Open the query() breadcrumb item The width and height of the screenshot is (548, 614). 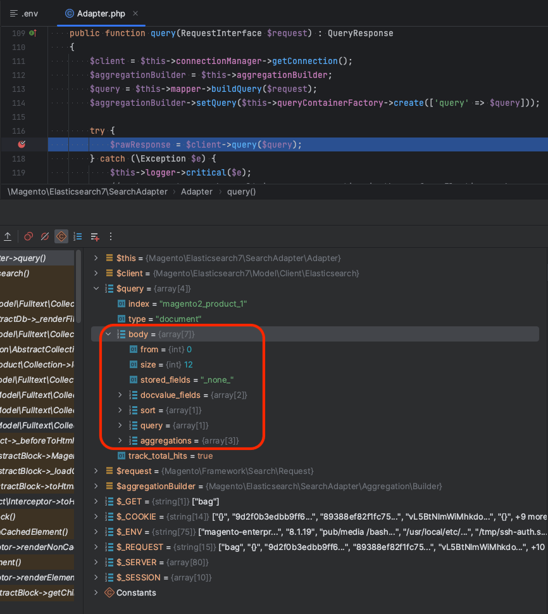241,191
